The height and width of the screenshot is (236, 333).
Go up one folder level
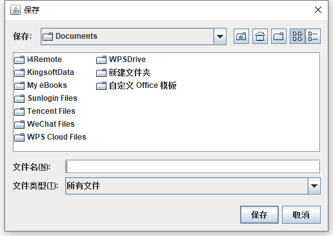coord(241,36)
